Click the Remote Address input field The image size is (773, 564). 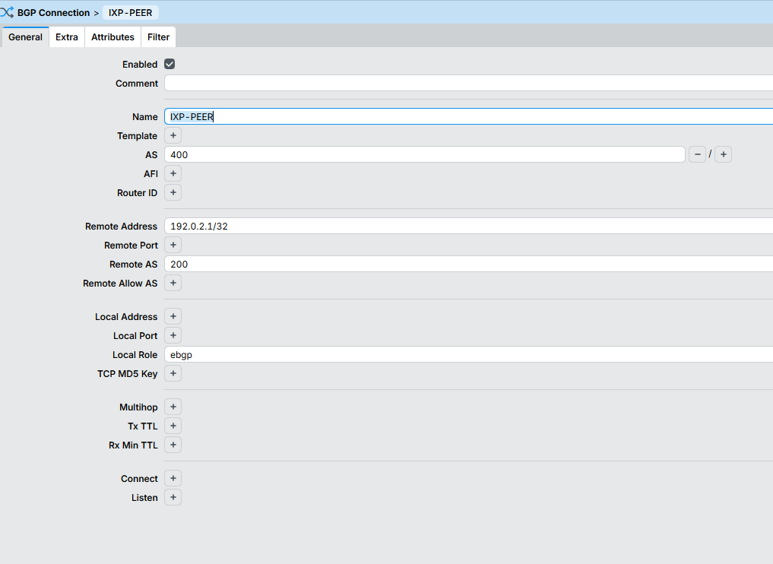pyautogui.click(x=468, y=226)
